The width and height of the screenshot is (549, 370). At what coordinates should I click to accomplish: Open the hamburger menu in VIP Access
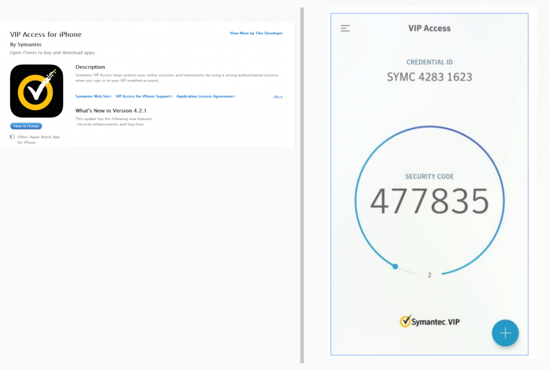(345, 28)
